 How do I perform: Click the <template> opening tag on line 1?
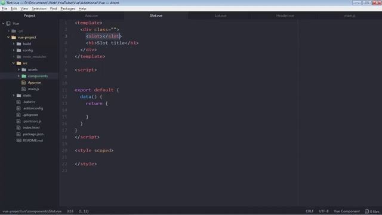click(88, 23)
